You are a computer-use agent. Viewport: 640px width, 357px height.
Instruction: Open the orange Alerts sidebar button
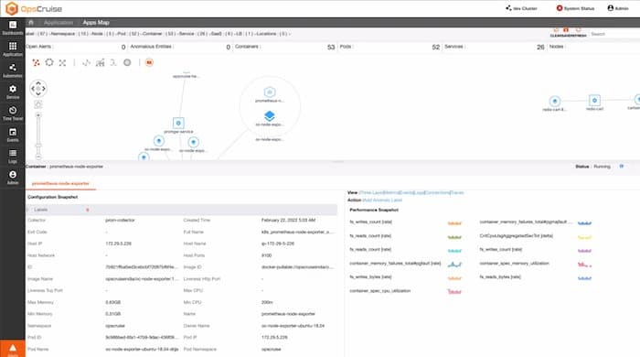click(13, 349)
